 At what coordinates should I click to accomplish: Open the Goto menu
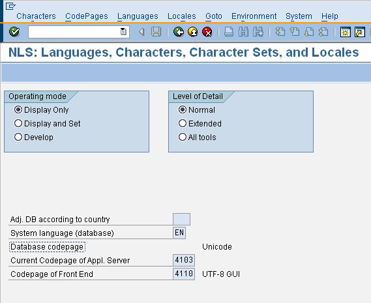[x=214, y=16]
